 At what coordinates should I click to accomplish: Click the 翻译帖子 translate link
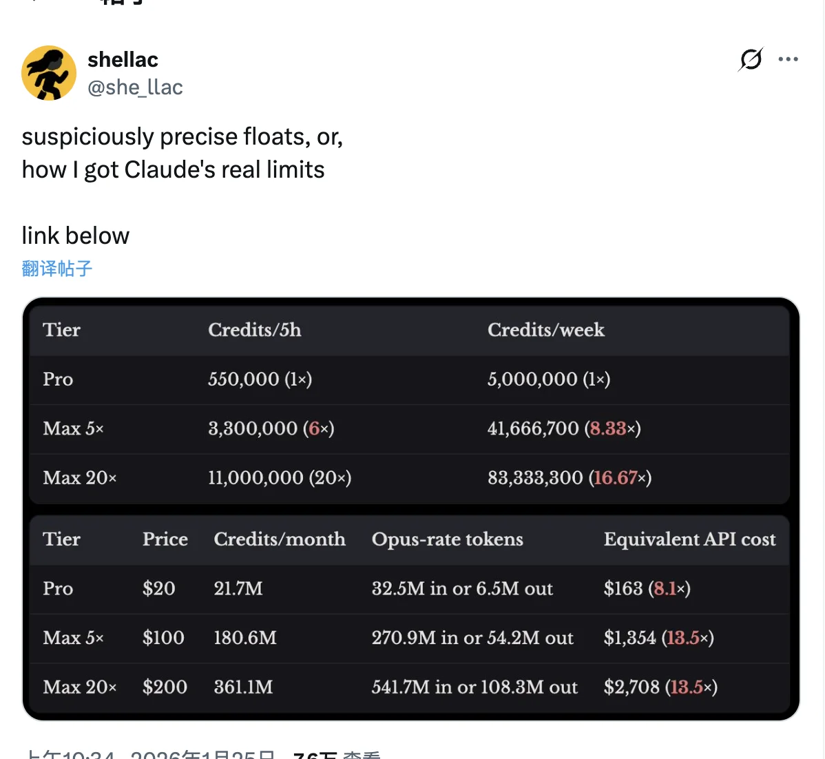point(56,269)
